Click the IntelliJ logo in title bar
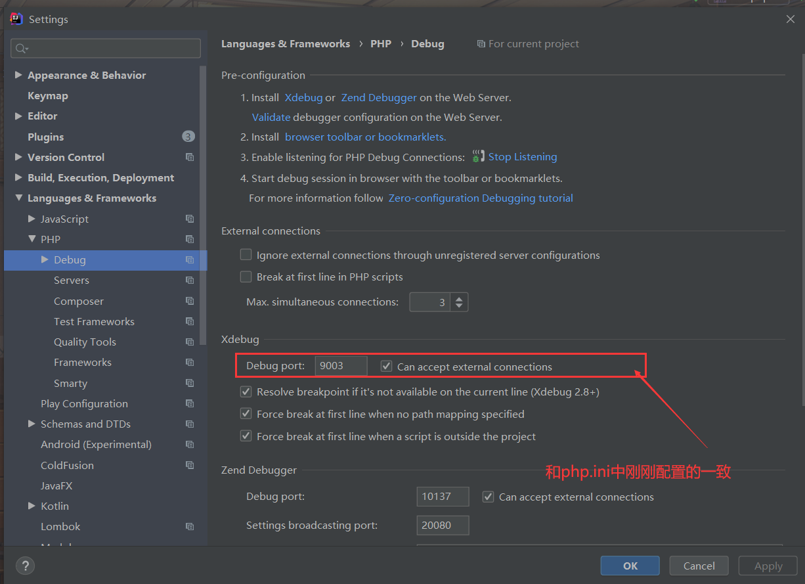805x584 pixels. pos(16,18)
